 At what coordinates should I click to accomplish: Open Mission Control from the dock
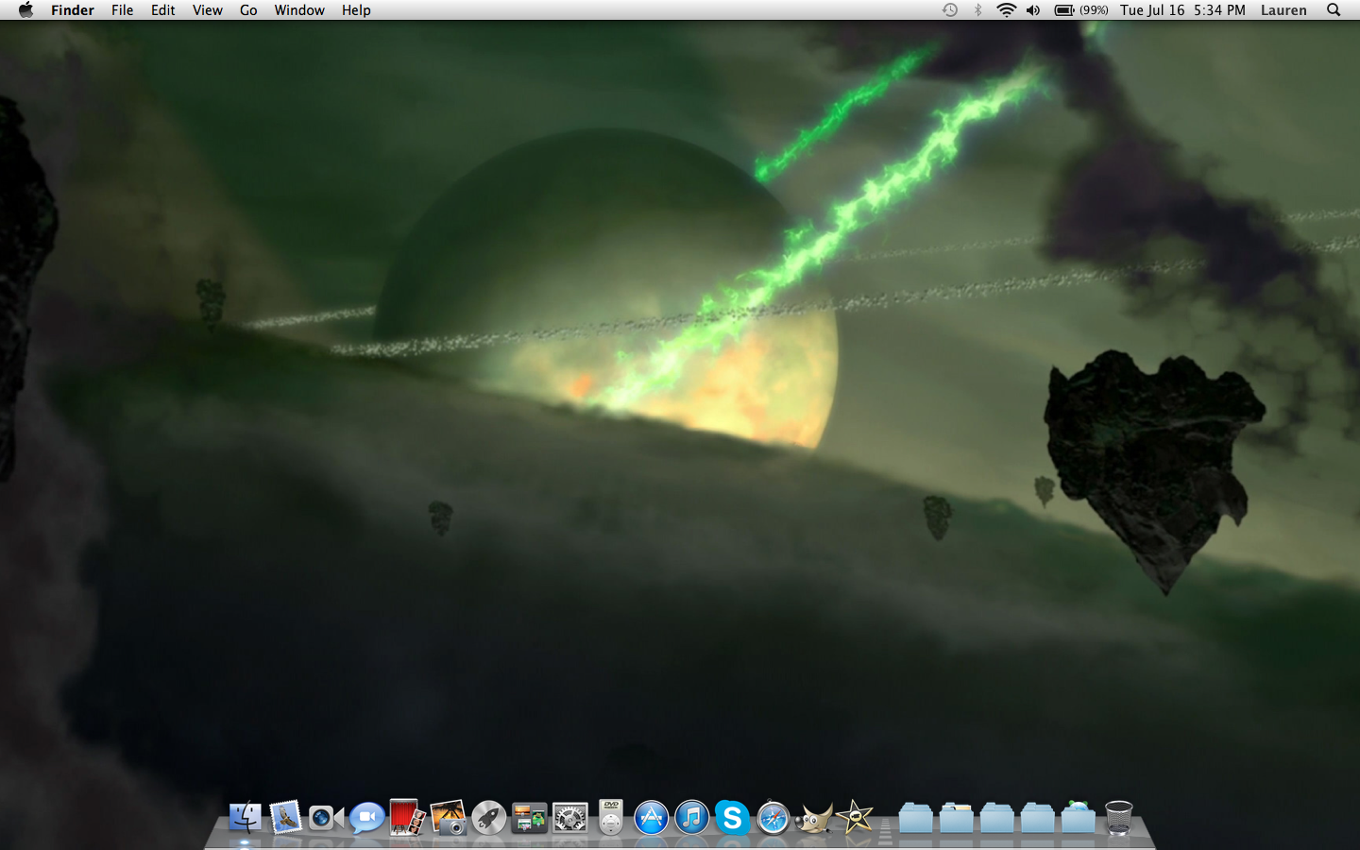click(x=529, y=817)
